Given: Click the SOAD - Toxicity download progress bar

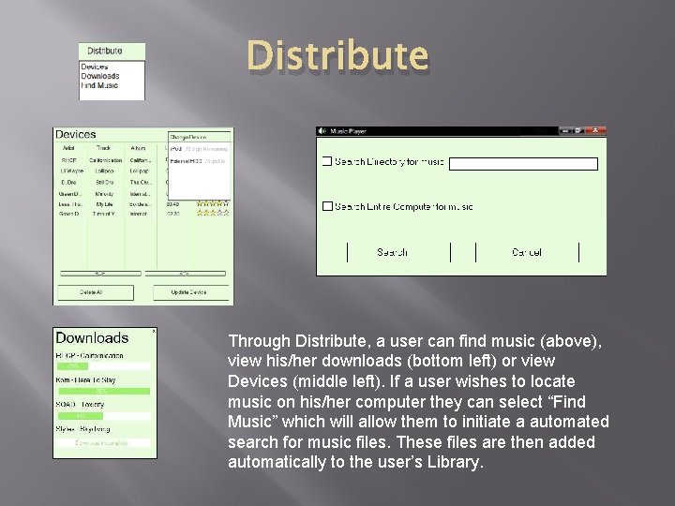Looking at the screenshot, I should pyautogui.click(x=104, y=416).
